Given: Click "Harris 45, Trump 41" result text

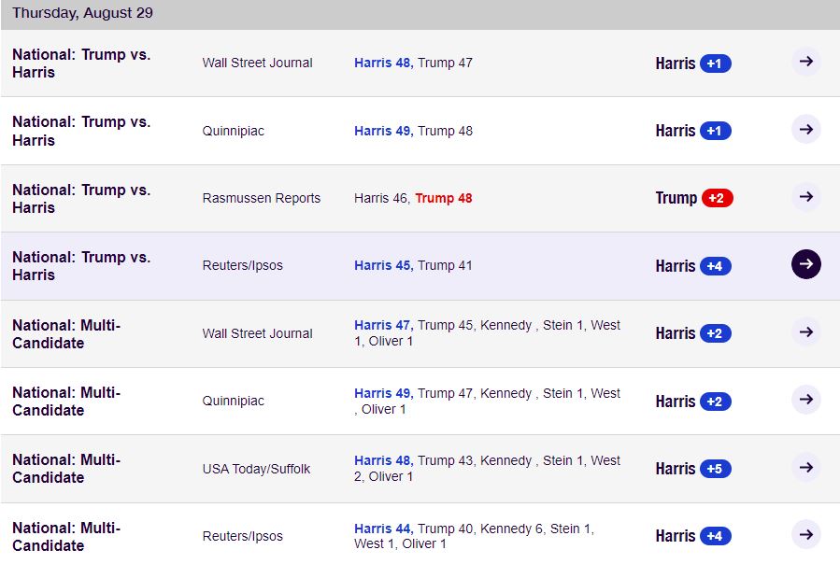Looking at the screenshot, I should coord(413,265).
